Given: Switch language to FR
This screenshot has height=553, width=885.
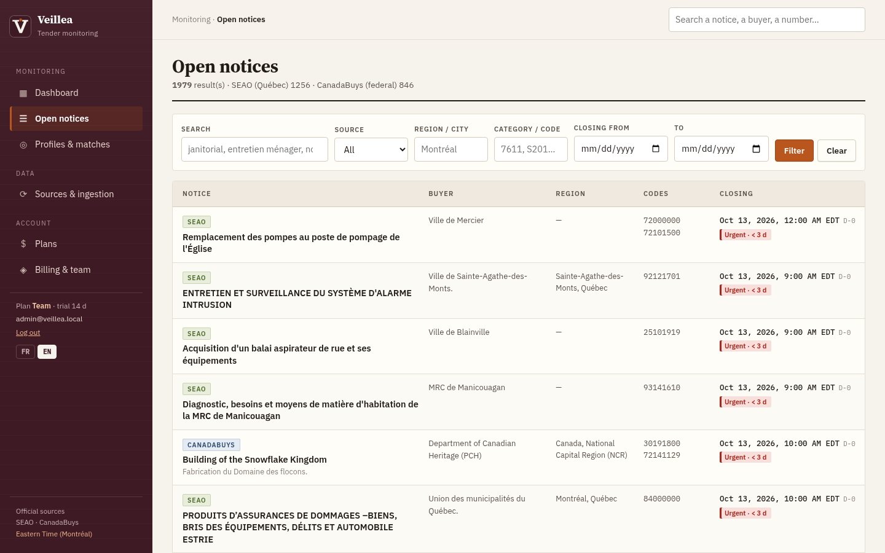Looking at the screenshot, I should click(x=25, y=352).
